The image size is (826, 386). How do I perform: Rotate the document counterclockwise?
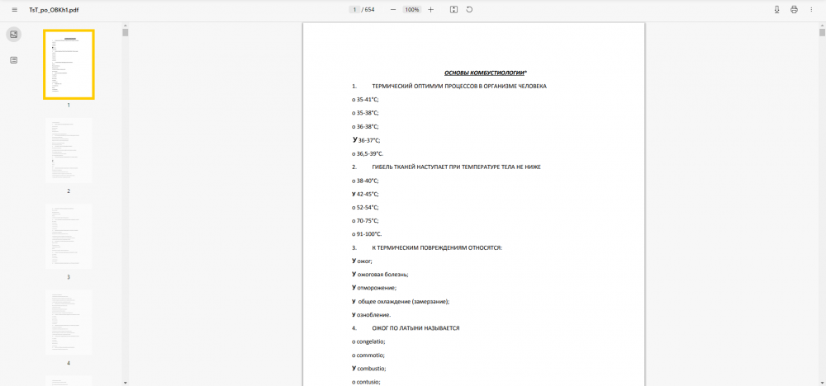(x=469, y=9)
